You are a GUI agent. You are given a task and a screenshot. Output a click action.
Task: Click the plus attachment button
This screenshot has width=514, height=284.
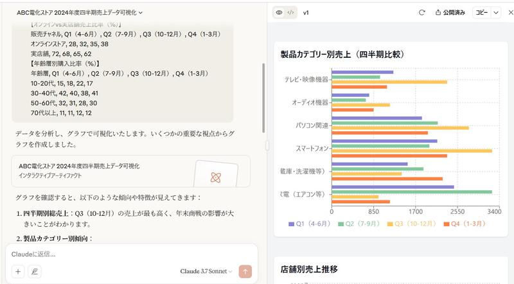pos(18,272)
